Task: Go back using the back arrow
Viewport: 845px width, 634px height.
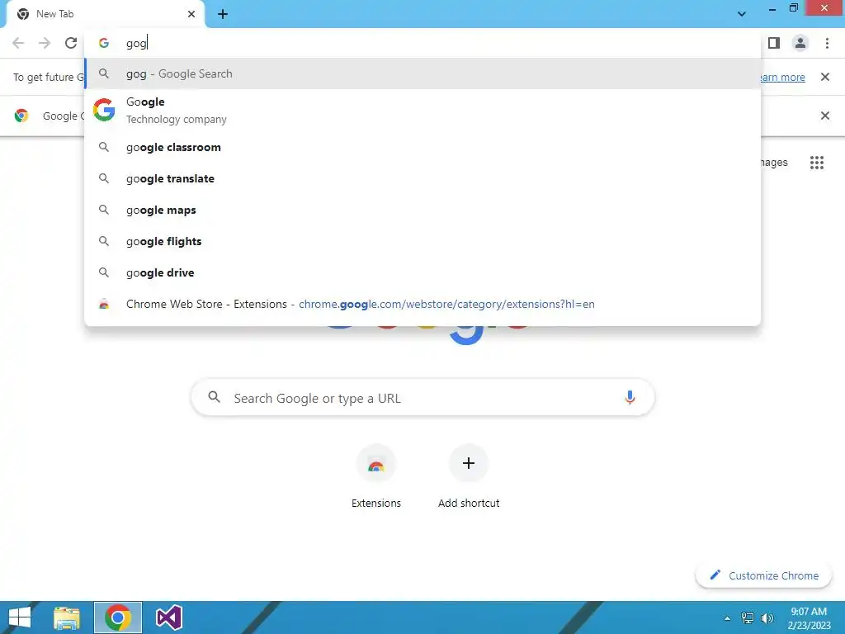Action: (18, 43)
